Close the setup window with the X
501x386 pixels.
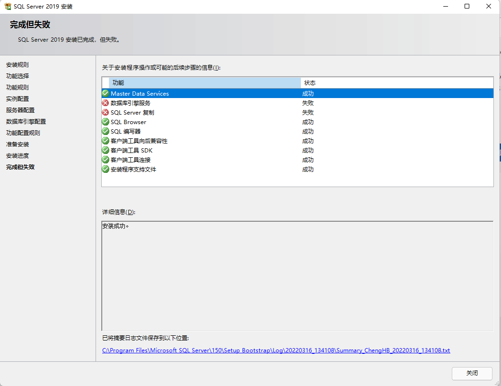click(489, 7)
